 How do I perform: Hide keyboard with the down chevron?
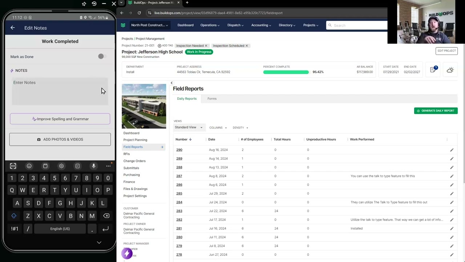tap(99, 242)
